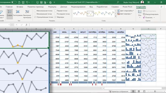166x93 pixels.
Task: Enable the Максимальная точка checkbox
Action: click(x=35, y=11)
